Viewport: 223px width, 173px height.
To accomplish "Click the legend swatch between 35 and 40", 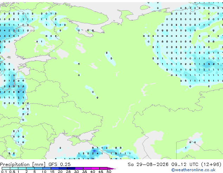I will (87, 168).
